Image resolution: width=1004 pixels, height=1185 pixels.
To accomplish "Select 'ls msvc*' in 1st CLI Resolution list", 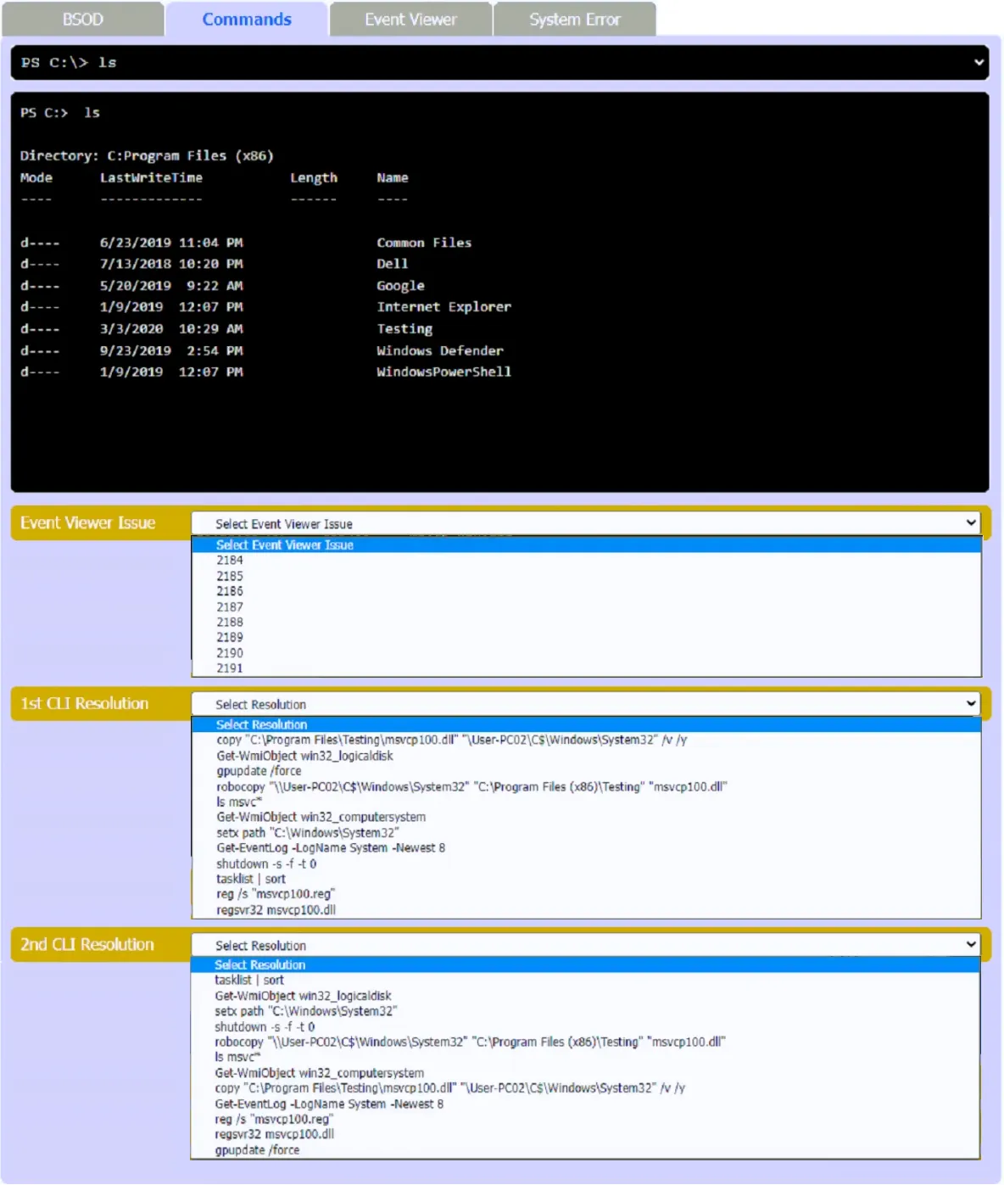I will pos(586,802).
